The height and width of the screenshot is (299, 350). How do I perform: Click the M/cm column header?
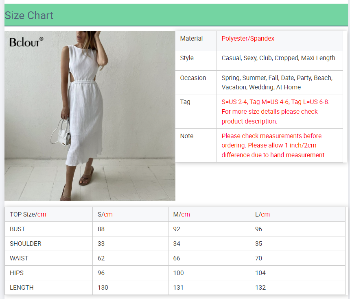click(x=182, y=214)
